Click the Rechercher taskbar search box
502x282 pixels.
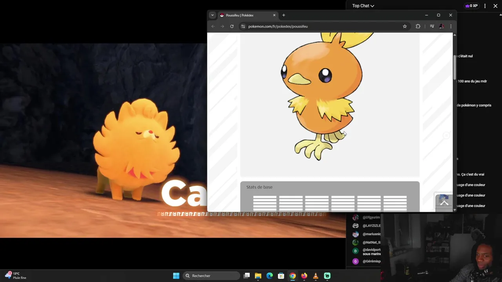212,276
